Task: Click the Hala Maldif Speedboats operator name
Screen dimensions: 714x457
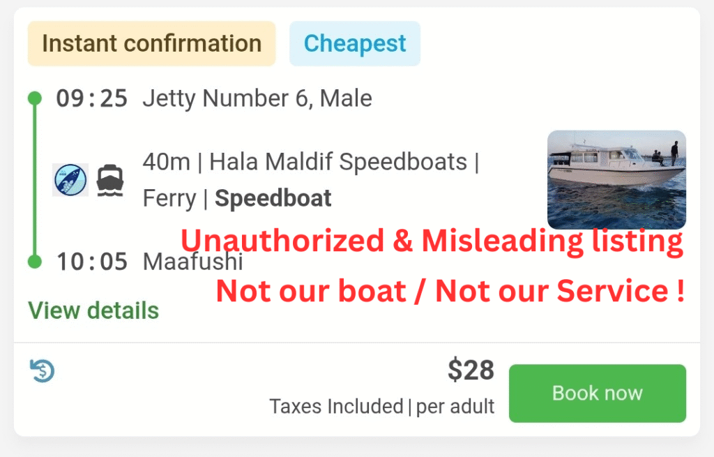Action: [338, 162]
